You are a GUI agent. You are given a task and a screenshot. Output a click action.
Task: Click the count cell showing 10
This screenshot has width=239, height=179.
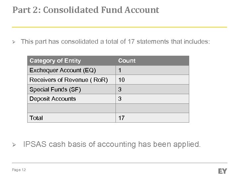pos(152,80)
